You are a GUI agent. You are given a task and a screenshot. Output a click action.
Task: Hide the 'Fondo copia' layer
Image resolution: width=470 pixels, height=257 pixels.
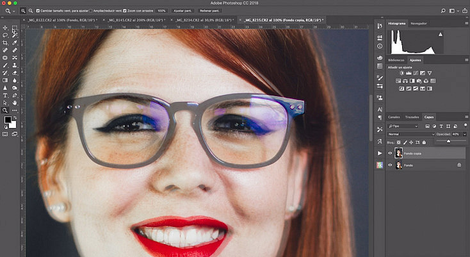390,153
